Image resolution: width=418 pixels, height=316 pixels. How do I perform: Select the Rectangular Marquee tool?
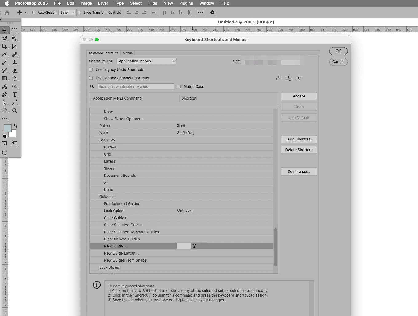coord(14,30)
